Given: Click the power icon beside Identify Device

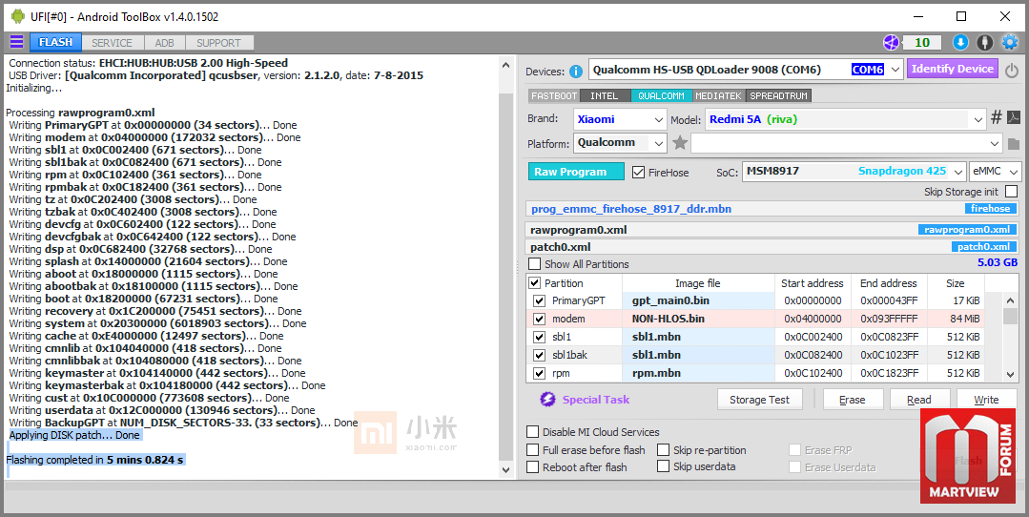Looking at the screenshot, I should click(x=1011, y=70).
